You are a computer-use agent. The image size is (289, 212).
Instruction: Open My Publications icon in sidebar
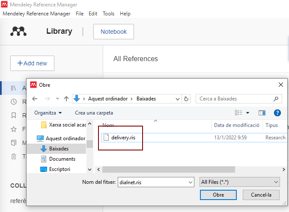pos(14,143)
